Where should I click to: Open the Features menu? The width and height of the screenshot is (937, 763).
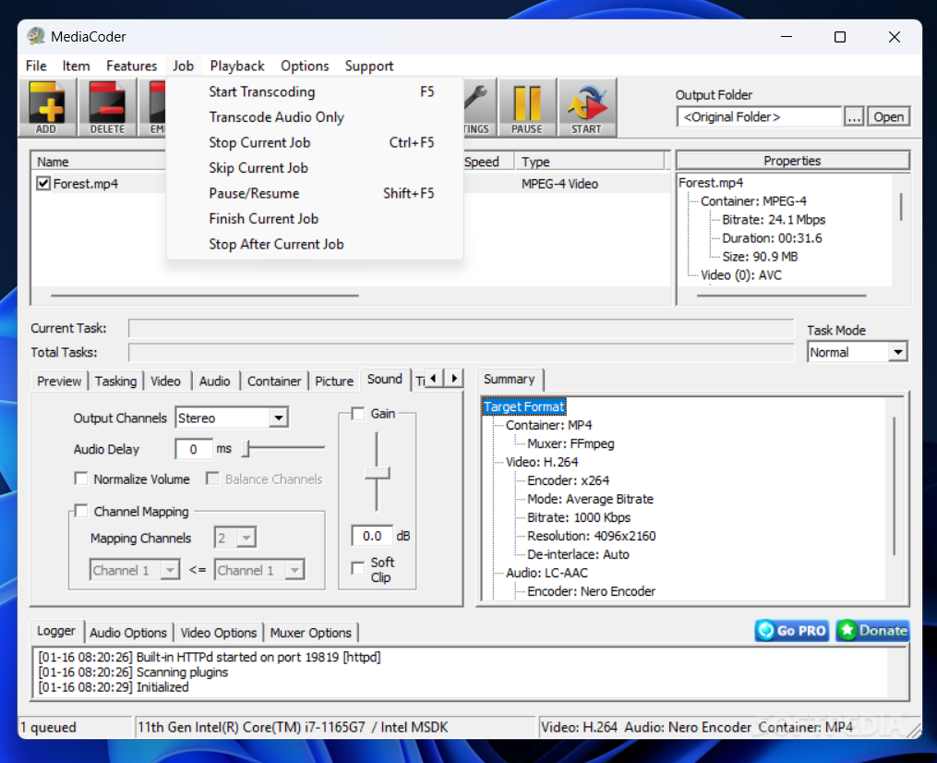(x=131, y=66)
